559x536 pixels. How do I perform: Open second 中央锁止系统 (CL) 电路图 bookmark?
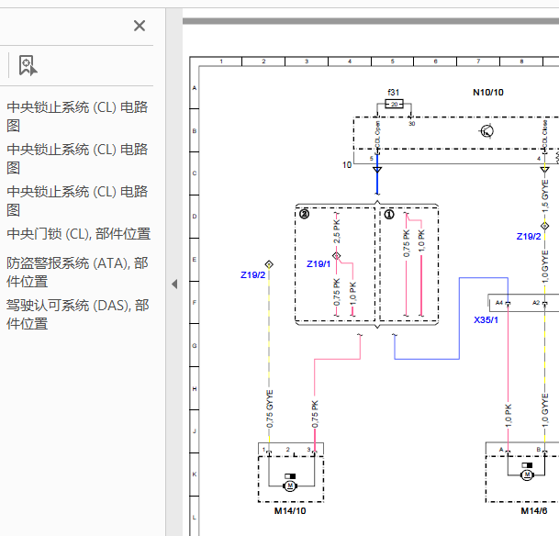pyautogui.click(x=77, y=158)
